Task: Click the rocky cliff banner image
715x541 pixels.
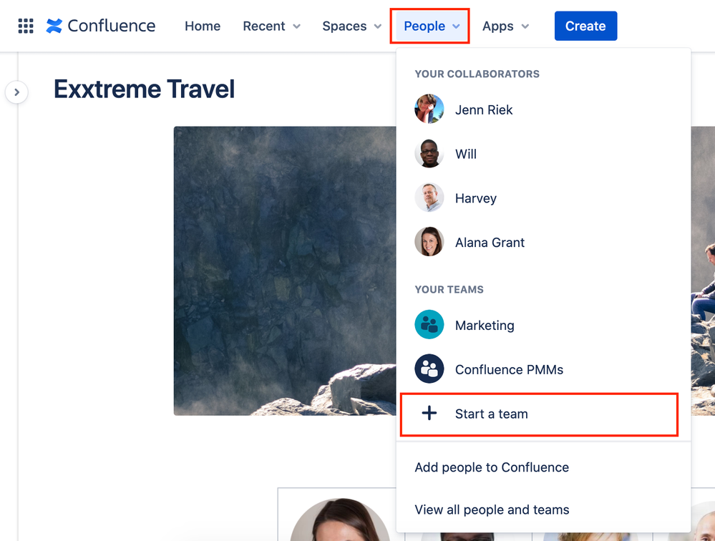Action: (285, 270)
